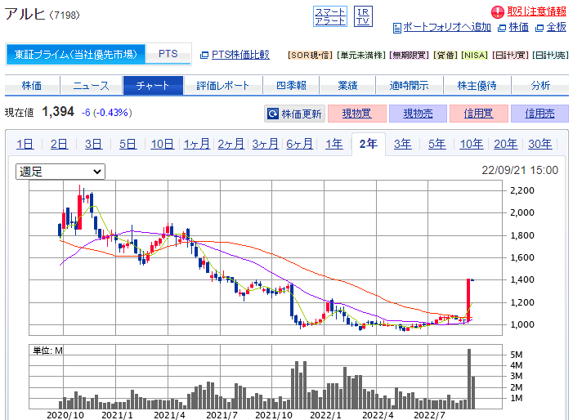Click the [貸借] label
Screen dimensions: 573x420
pyautogui.click(x=445, y=55)
